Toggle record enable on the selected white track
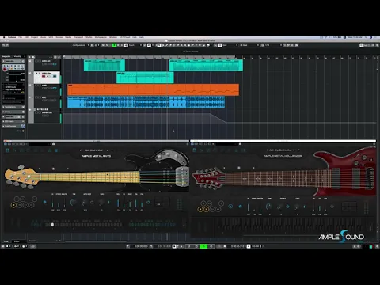 coord(44,76)
